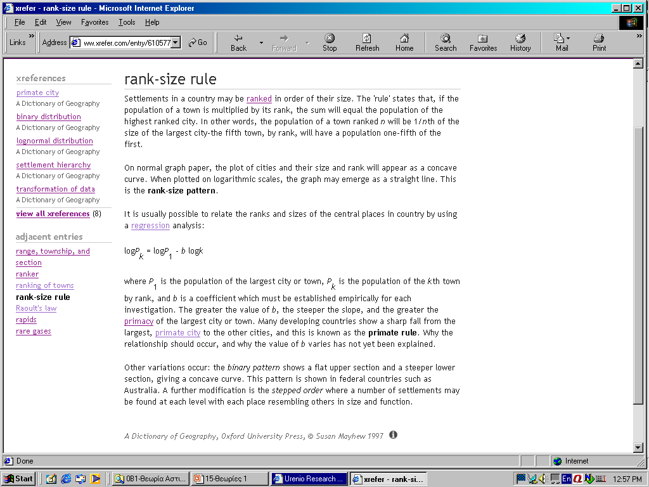The height and width of the screenshot is (487, 649).
Task: Switch to '15-Θεωρίες 1' taskbar window
Action: click(x=229, y=479)
